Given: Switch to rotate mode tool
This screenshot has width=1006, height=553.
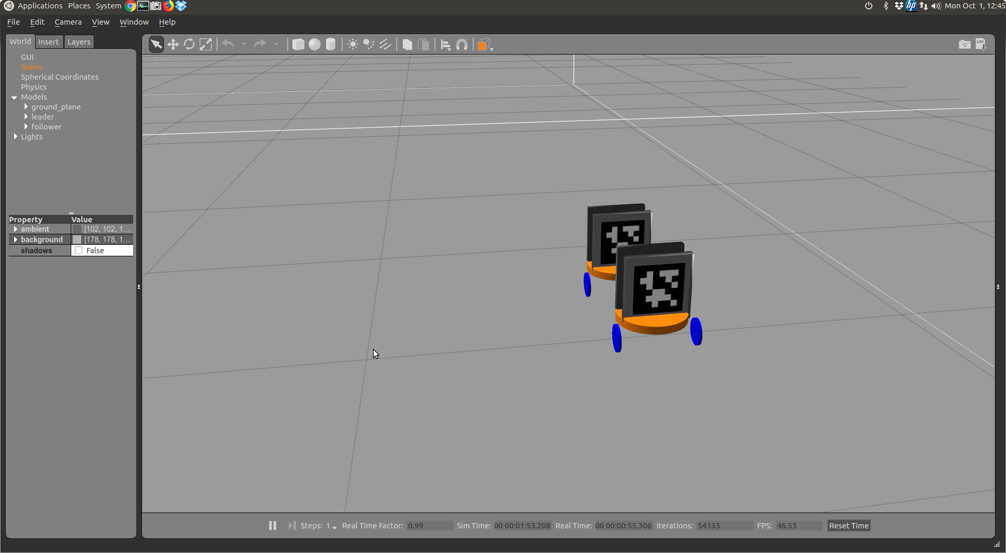Looking at the screenshot, I should point(189,45).
